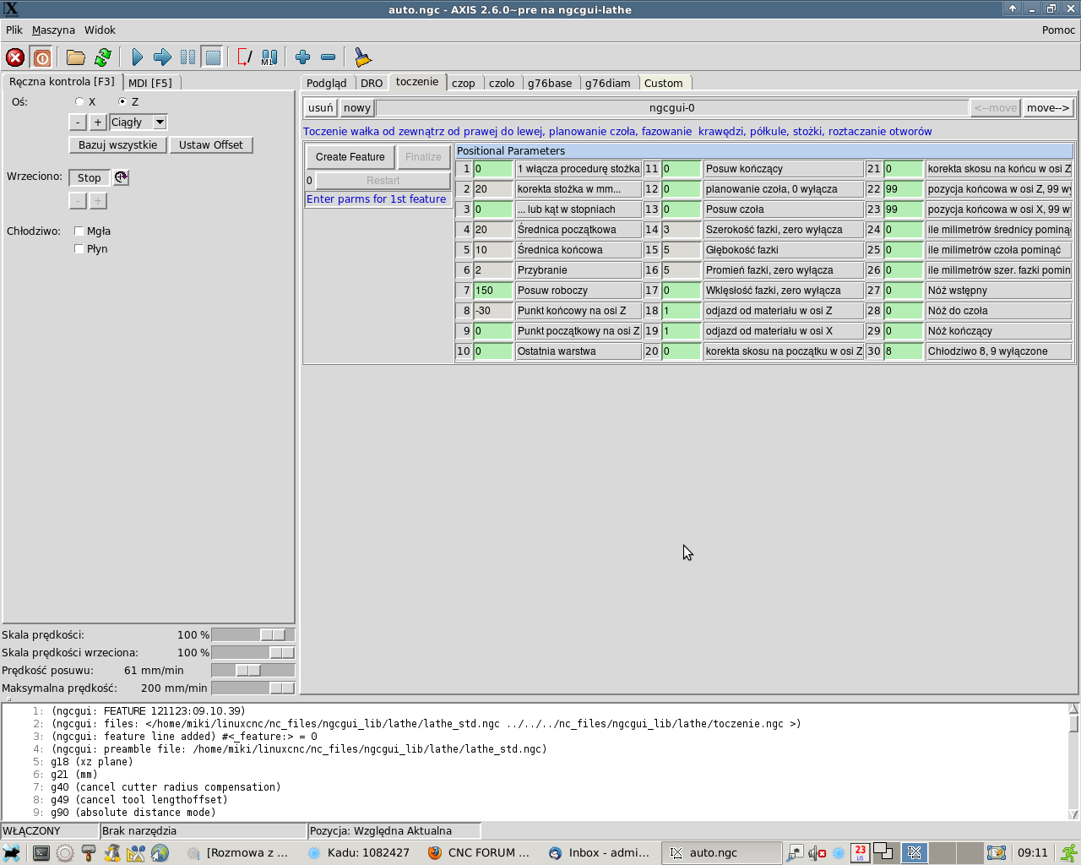Open Rozmowa chat taskbar entry

pyautogui.click(x=238, y=853)
